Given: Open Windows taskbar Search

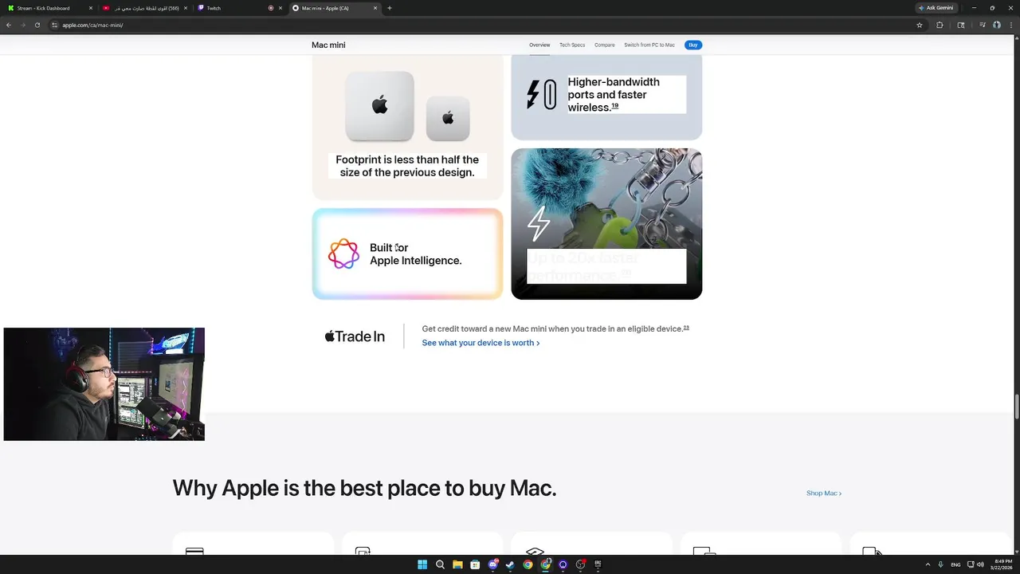Looking at the screenshot, I should click(440, 564).
